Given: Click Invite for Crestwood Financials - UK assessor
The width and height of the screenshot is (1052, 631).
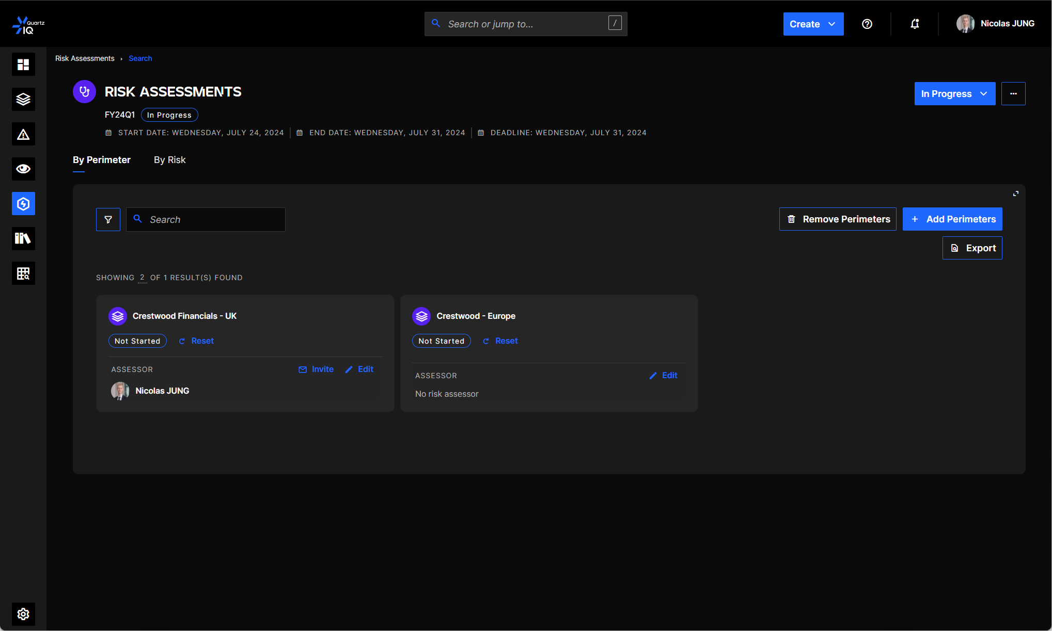Looking at the screenshot, I should (x=316, y=369).
